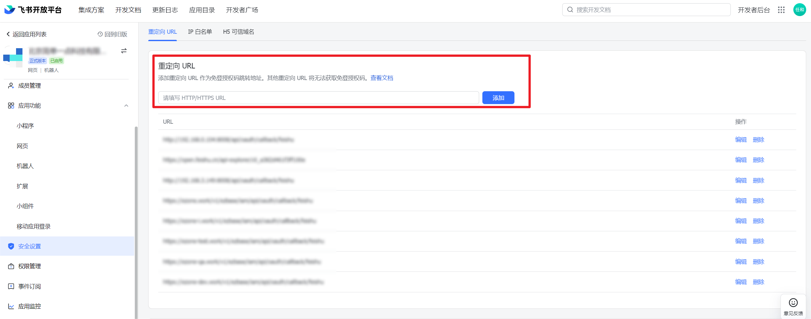This screenshot has height=319, width=811.
Task: Go back via 返回应用列表 arrow
Action: click(x=8, y=34)
